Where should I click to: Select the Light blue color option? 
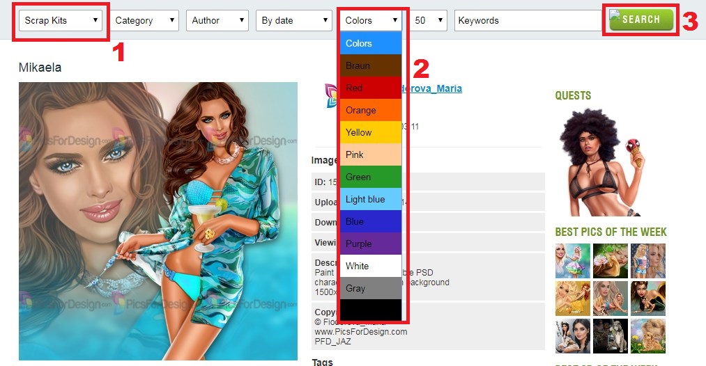tap(371, 199)
